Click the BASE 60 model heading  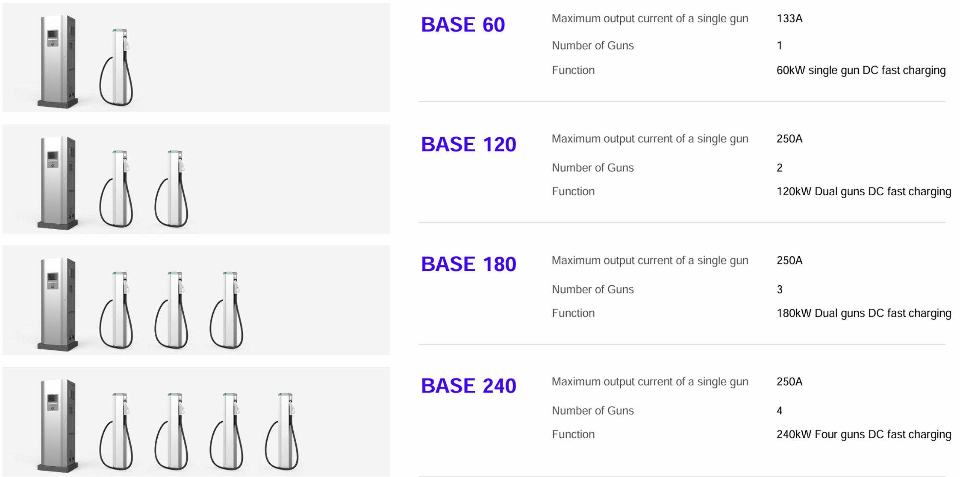[463, 25]
